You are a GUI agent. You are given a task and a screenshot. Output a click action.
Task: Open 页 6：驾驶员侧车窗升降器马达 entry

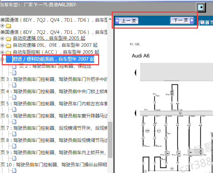54,116
